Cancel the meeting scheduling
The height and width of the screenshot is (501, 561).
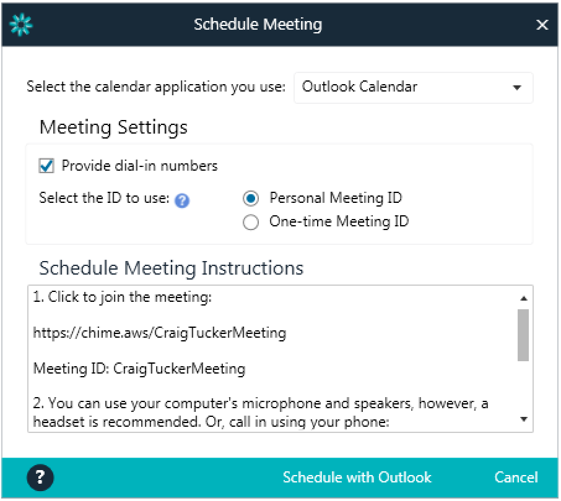(x=516, y=477)
